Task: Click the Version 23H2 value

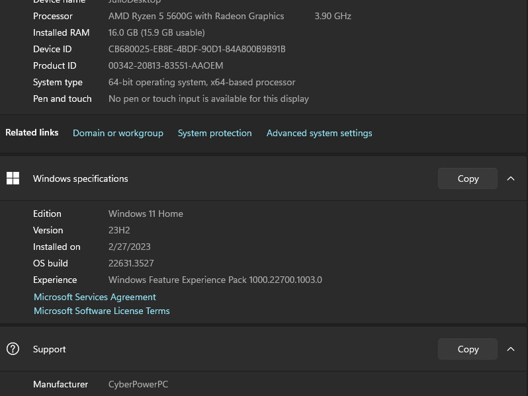Action: coord(119,230)
